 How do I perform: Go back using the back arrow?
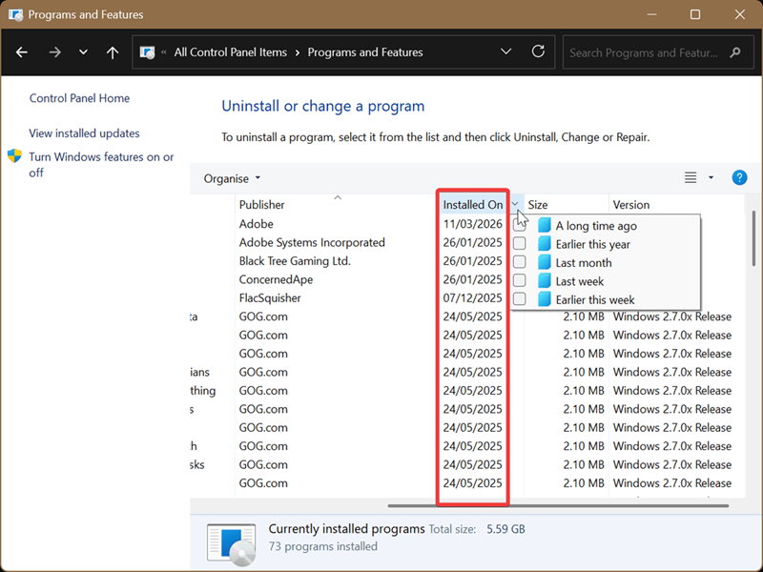coord(21,52)
